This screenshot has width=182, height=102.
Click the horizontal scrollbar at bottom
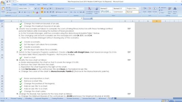coord(145,98)
